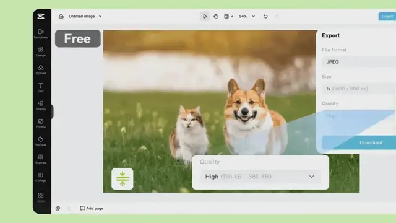Select the pointer select tool

(x=205, y=17)
